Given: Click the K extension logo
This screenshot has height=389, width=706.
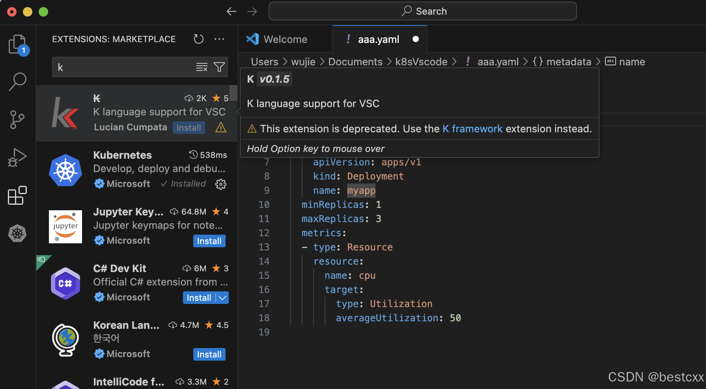Looking at the screenshot, I should point(65,113).
